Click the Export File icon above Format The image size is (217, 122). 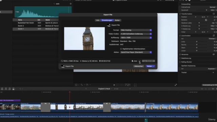coord(108,25)
